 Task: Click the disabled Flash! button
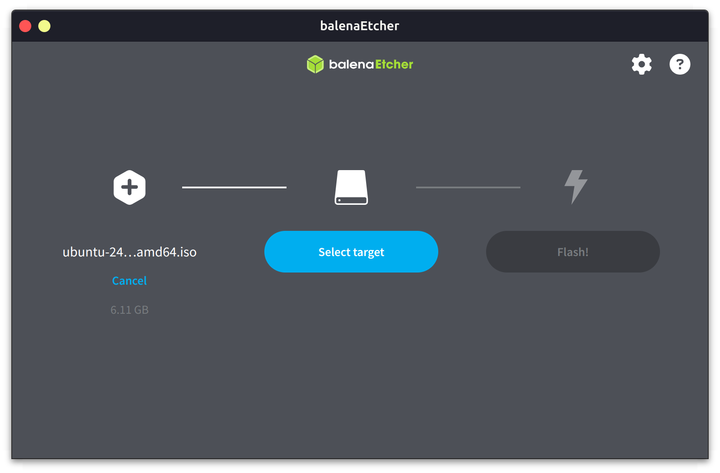573,252
